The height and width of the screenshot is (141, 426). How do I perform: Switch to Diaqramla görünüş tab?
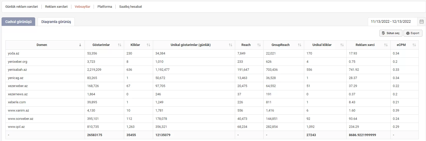(x=56, y=22)
